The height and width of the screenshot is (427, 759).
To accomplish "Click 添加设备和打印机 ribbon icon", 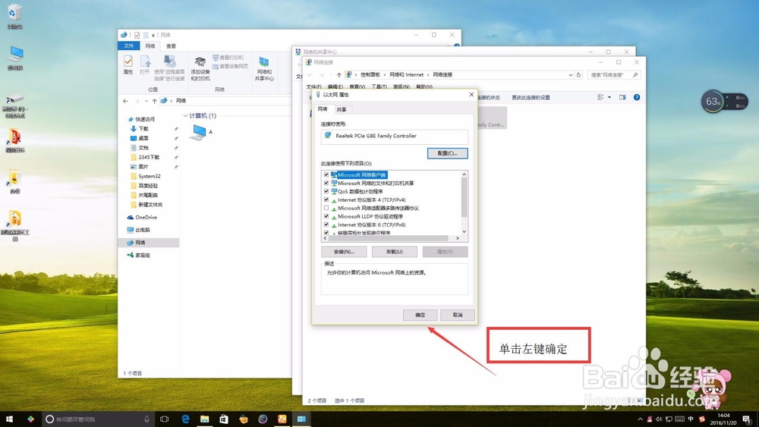I will pyautogui.click(x=200, y=68).
